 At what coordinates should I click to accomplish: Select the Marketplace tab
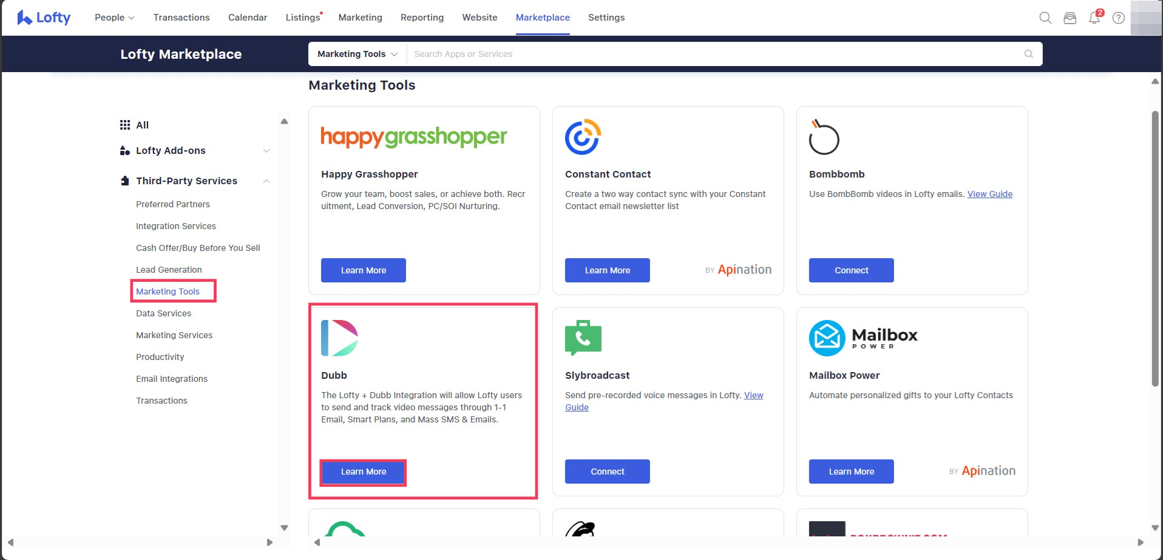tap(543, 18)
